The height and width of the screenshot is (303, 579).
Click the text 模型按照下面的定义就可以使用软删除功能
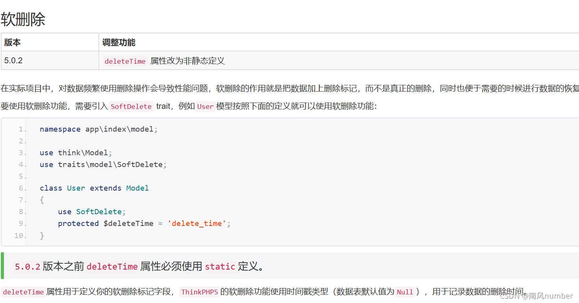(x=296, y=106)
